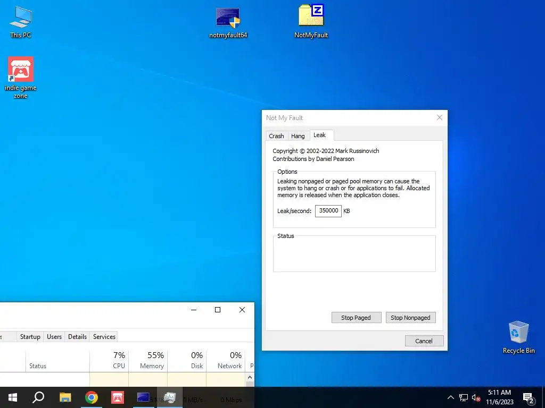The height and width of the screenshot is (408, 545).
Task: Click Cancel in Not My Fault
Action: point(424,341)
